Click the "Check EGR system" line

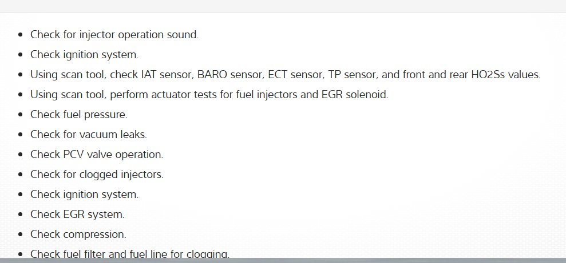[77, 215]
